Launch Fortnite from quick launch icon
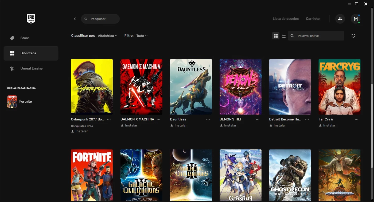 [x=12, y=102]
